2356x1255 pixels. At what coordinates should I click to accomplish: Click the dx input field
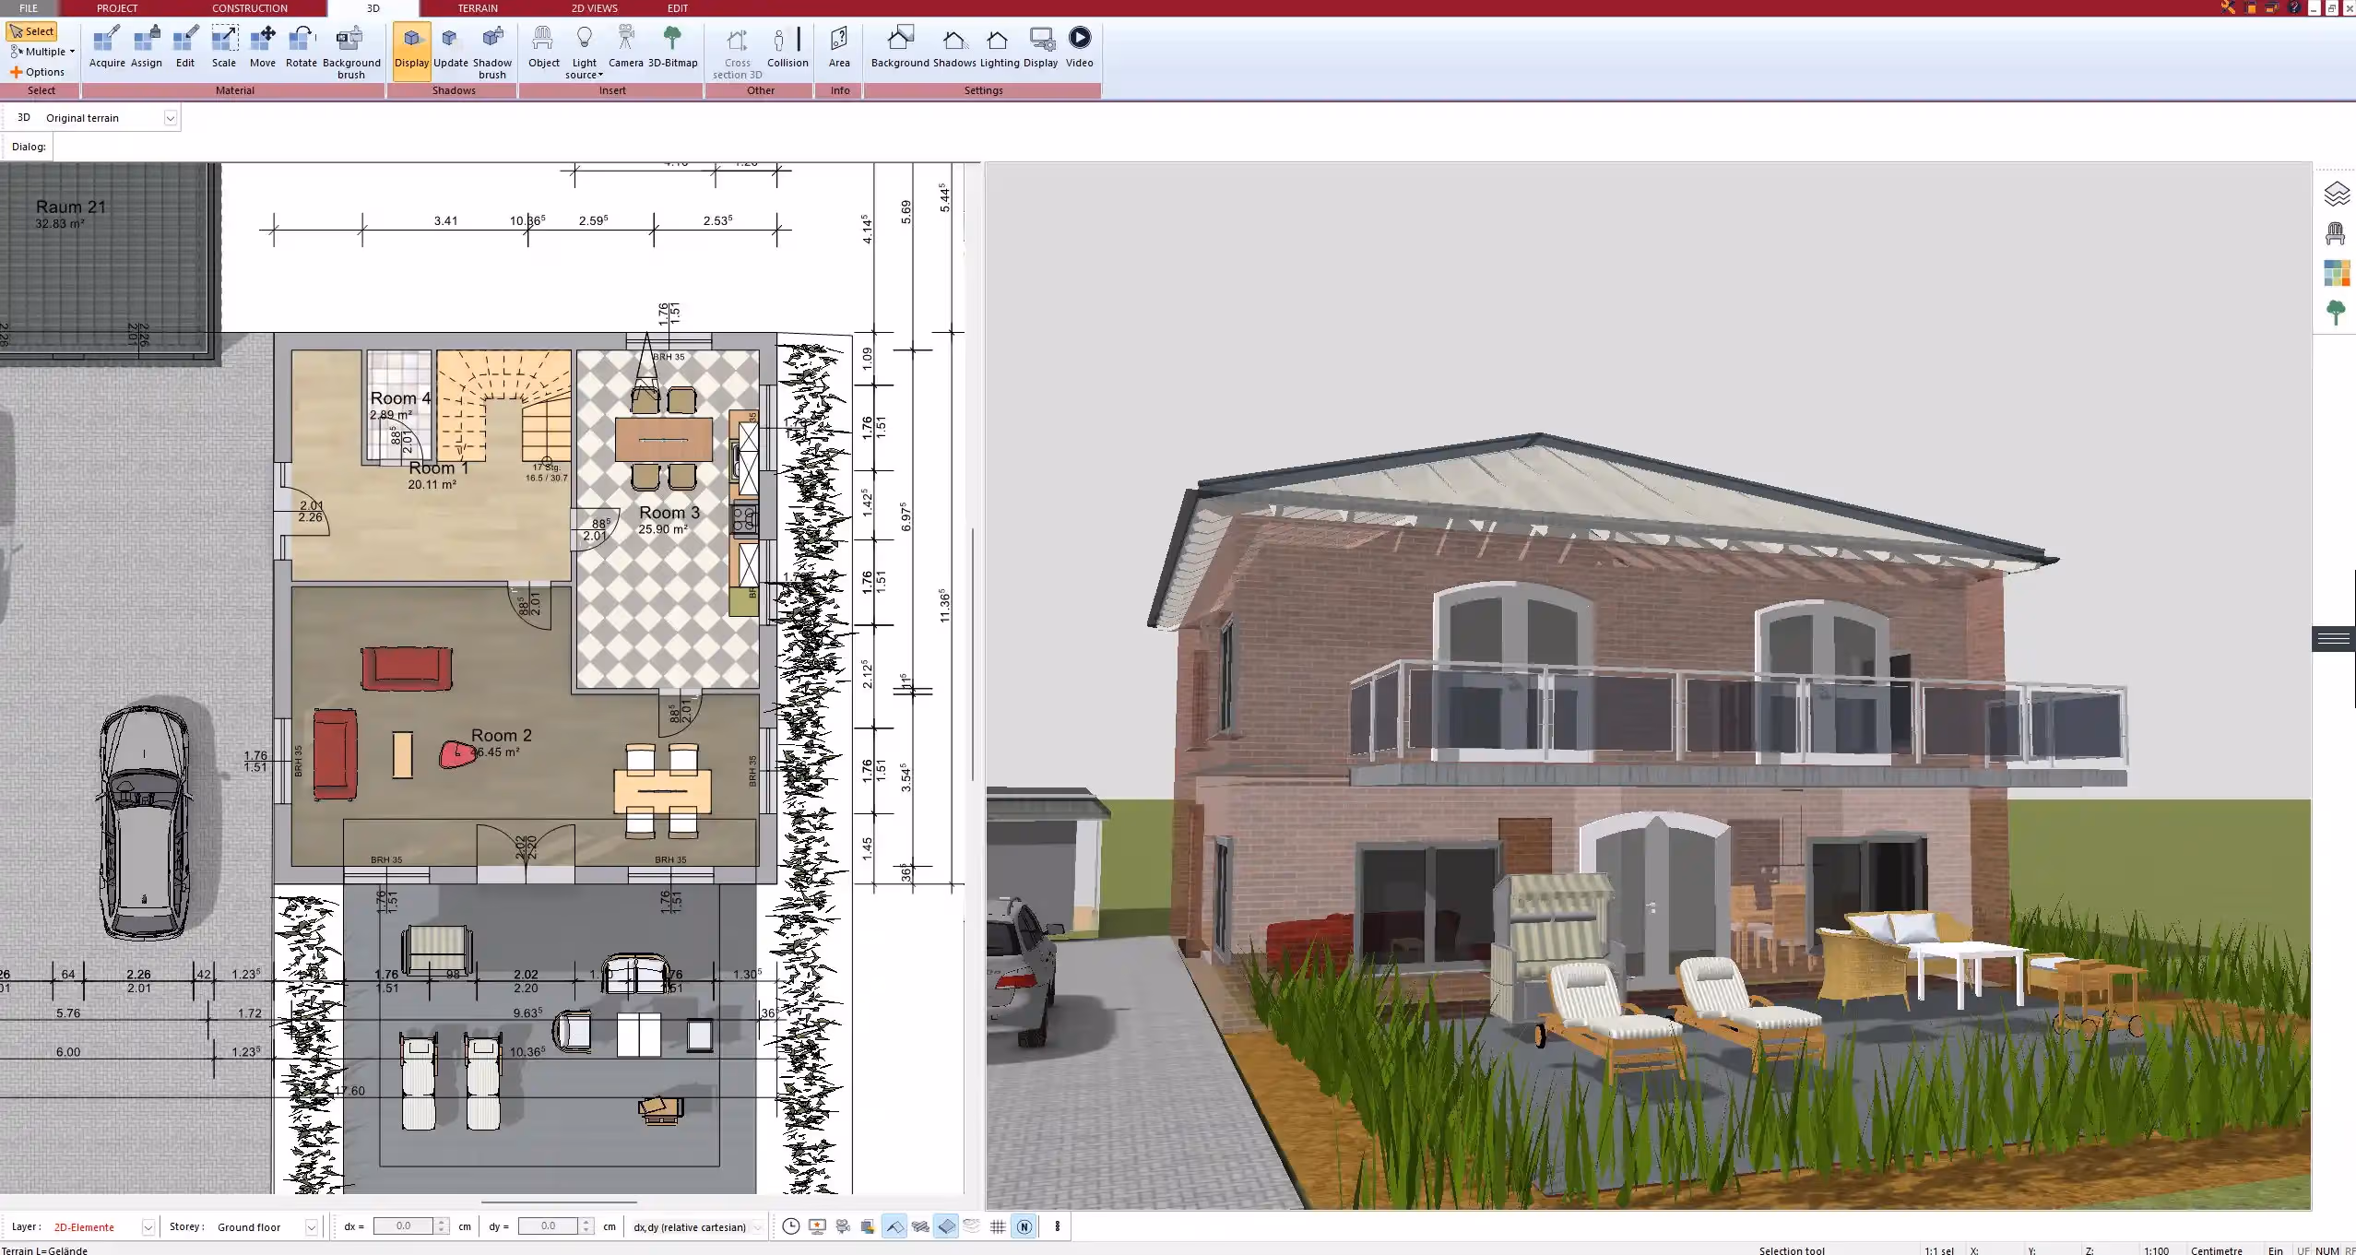403,1226
